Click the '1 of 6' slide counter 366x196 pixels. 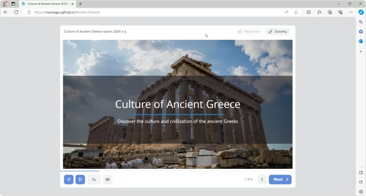(x=248, y=179)
